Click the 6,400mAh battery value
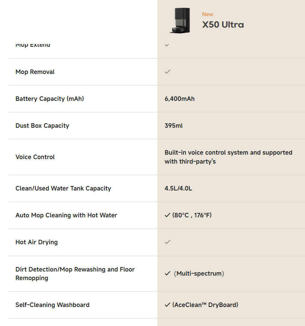 [179, 99]
